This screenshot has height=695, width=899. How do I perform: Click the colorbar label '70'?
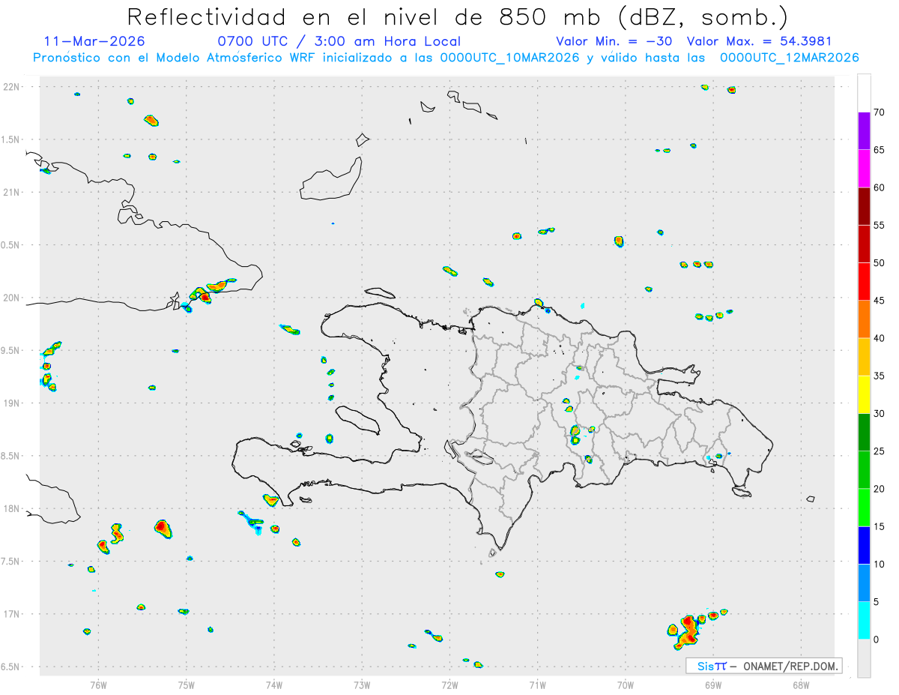point(880,112)
